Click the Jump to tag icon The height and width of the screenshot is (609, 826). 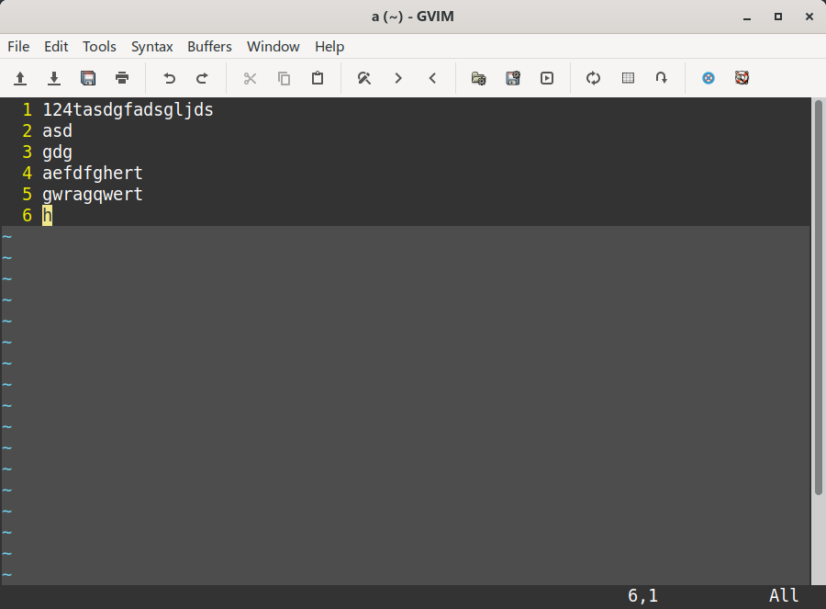[661, 78]
